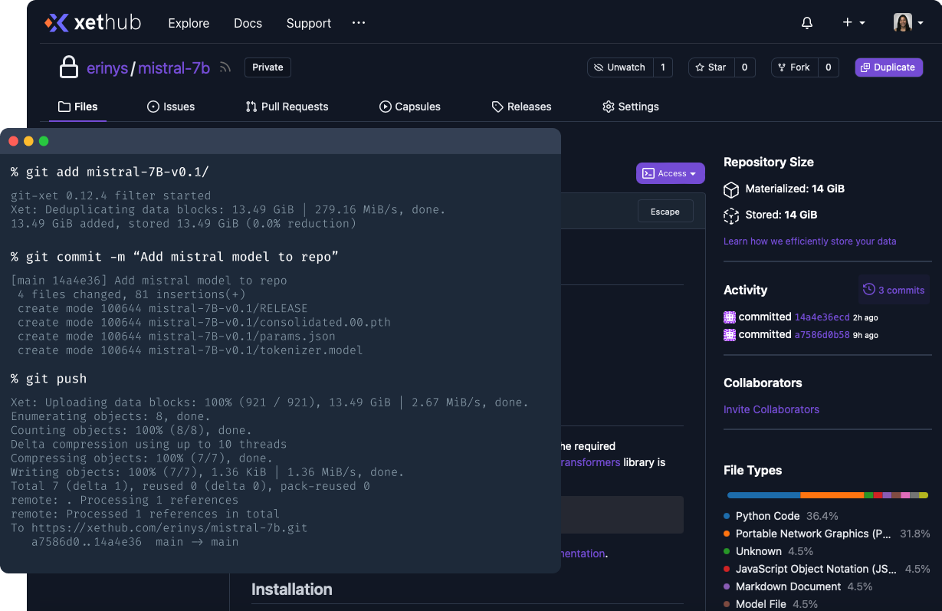Switch to the Issues tab
Image resolution: width=942 pixels, height=611 pixels.
171,107
